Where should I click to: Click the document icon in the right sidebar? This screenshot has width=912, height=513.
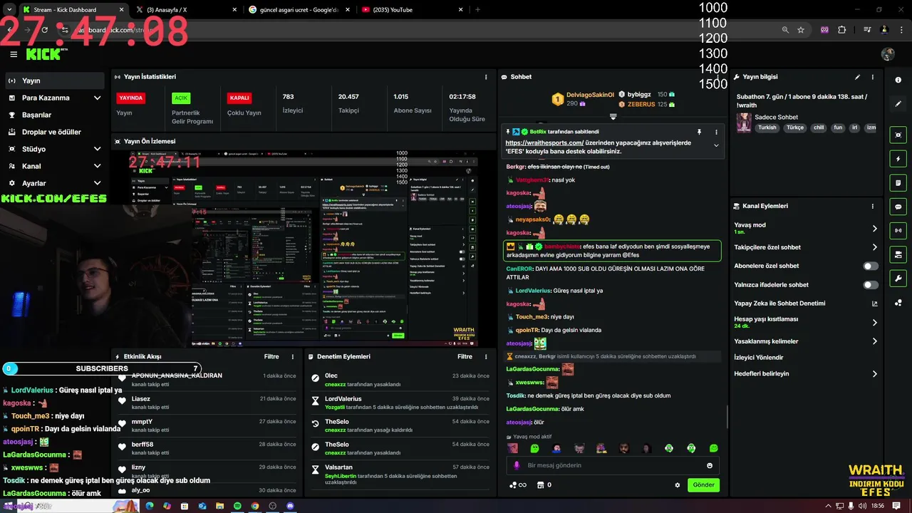coord(898,182)
